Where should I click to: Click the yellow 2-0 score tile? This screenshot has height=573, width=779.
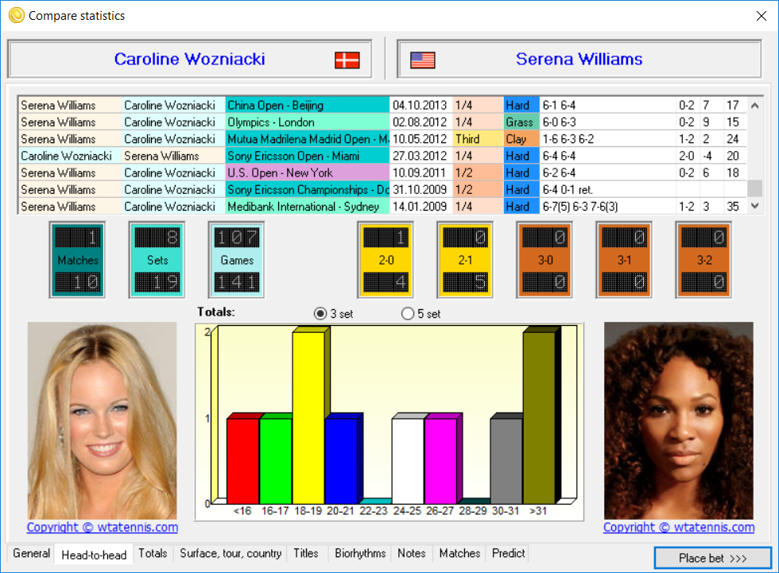(386, 260)
